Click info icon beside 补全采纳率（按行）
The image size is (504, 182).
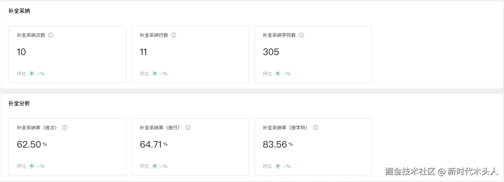[188, 128]
